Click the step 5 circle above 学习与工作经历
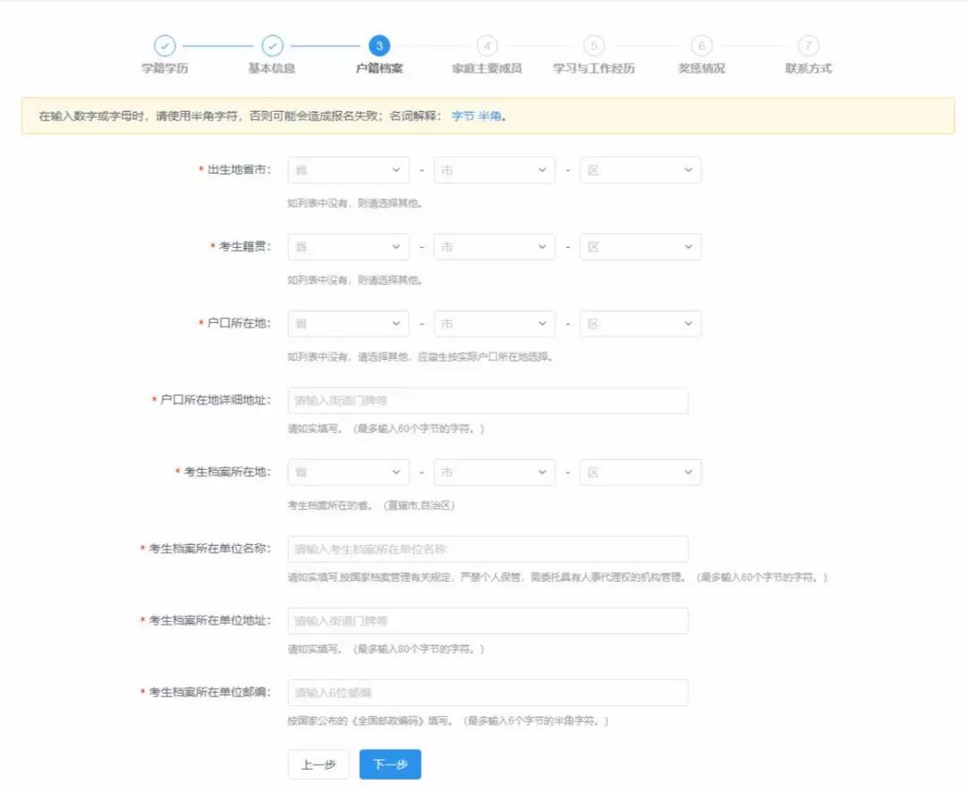The height and width of the screenshot is (793, 967). tap(594, 45)
